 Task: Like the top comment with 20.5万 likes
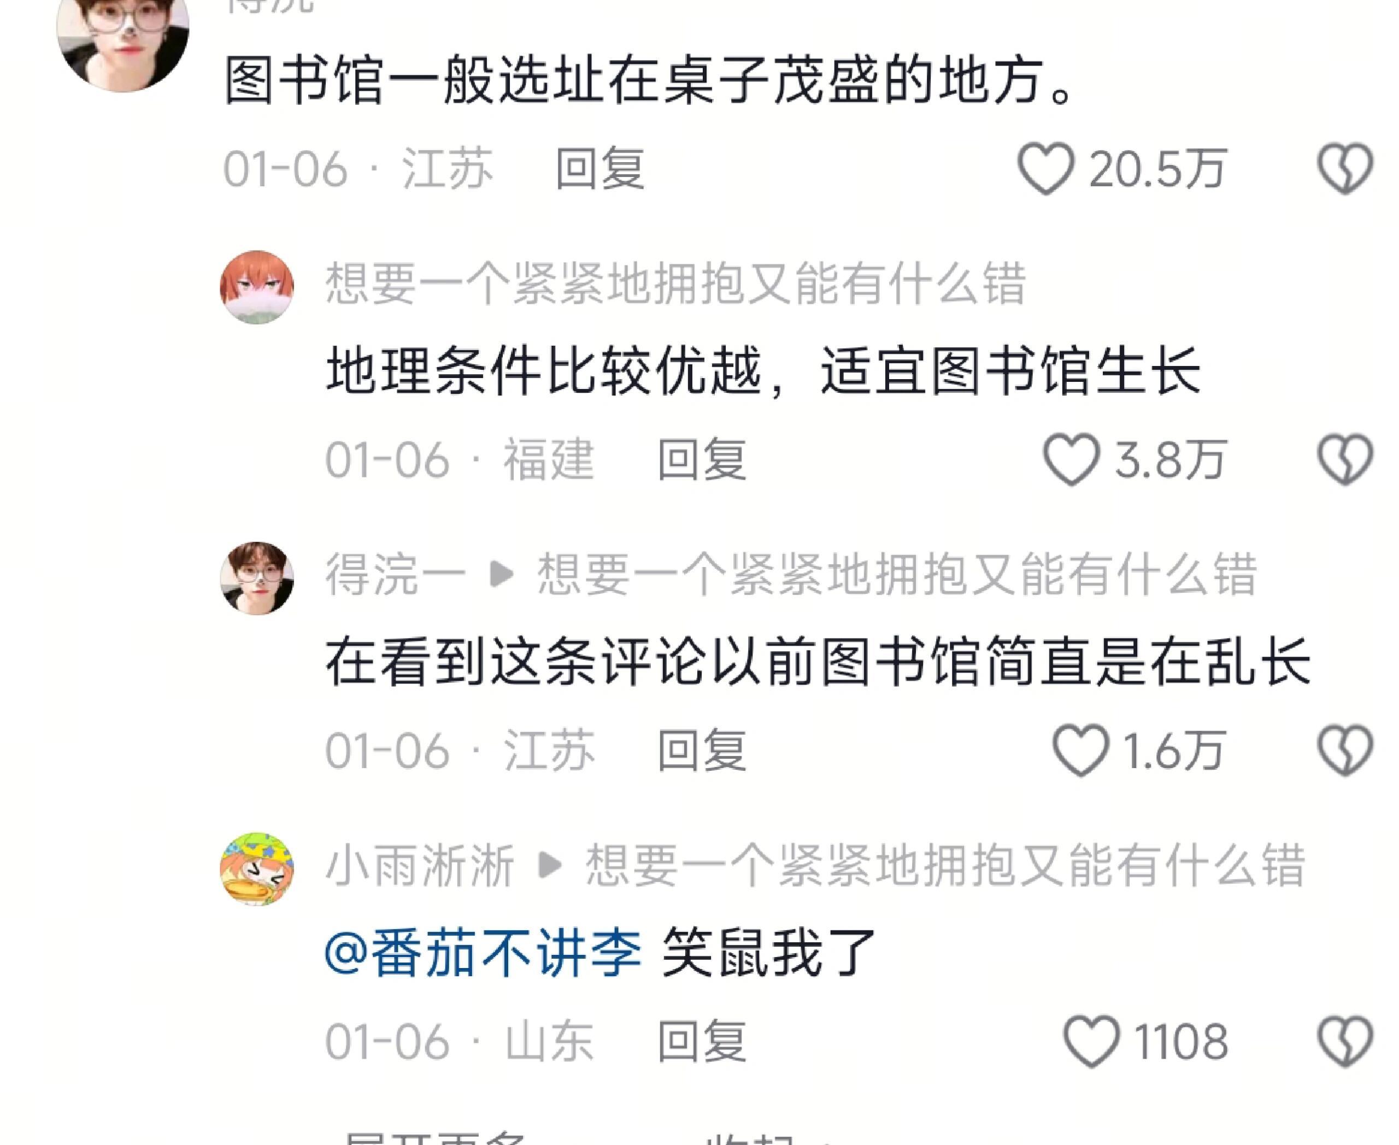tap(1046, 169)
